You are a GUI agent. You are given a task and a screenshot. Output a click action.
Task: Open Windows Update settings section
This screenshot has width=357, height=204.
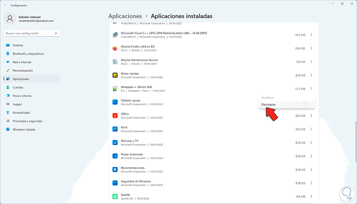(x=24, y=130)
